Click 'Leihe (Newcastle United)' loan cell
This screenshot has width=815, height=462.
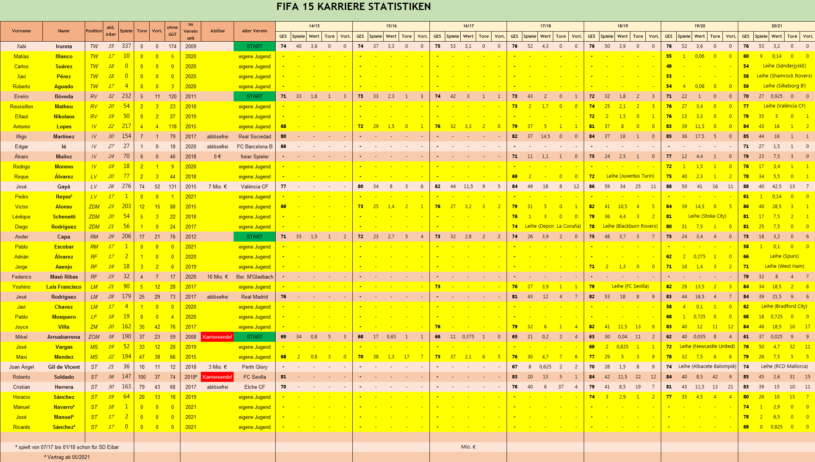(707, 346)
